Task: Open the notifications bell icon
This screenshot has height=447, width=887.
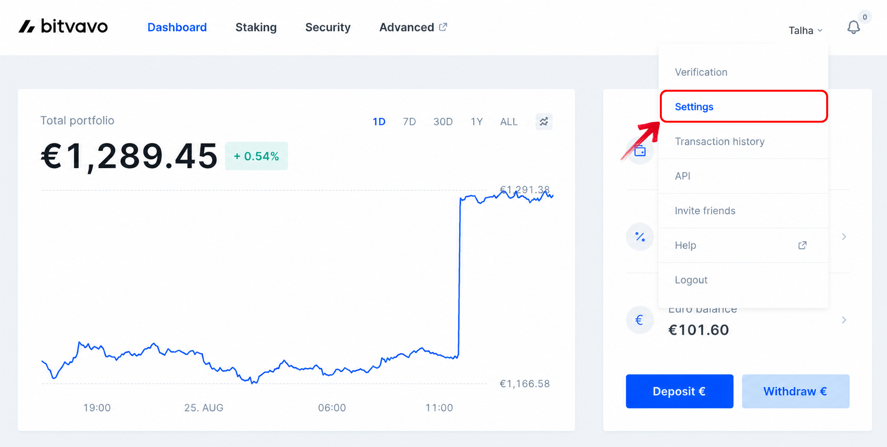Action: (853, 27)
